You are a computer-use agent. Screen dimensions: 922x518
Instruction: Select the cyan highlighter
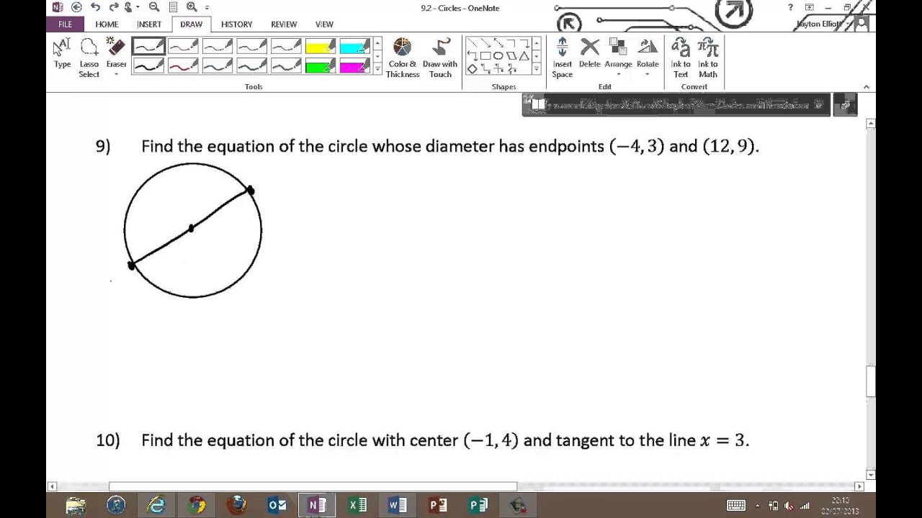[354, 47]
